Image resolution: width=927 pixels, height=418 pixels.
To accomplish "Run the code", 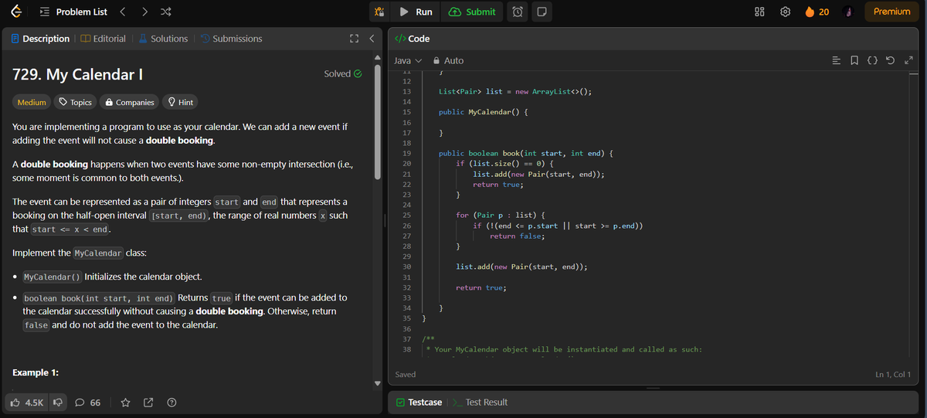I will pyautogui.click(x=417, y=12).
